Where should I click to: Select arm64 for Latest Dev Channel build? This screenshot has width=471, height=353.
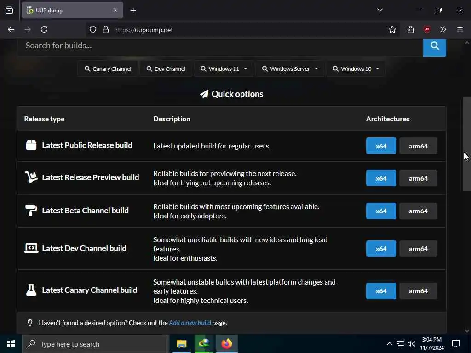tap(418, 249)
